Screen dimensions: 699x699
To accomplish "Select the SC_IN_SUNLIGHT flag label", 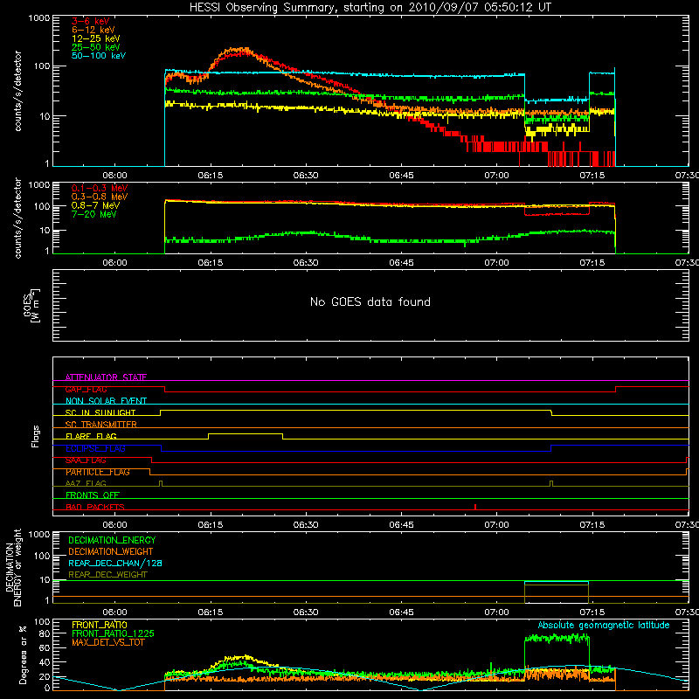I will point(100,412).
